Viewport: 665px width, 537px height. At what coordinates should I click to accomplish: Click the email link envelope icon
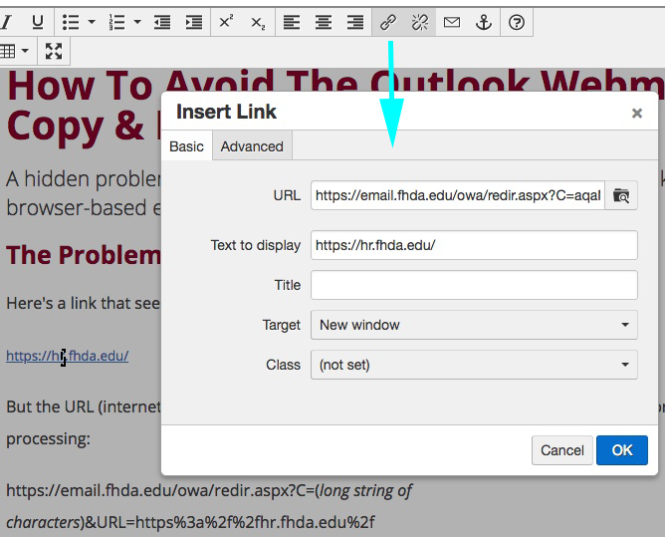click(452, 22)
